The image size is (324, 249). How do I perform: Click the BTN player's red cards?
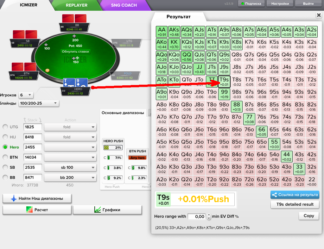click(24, 67)
